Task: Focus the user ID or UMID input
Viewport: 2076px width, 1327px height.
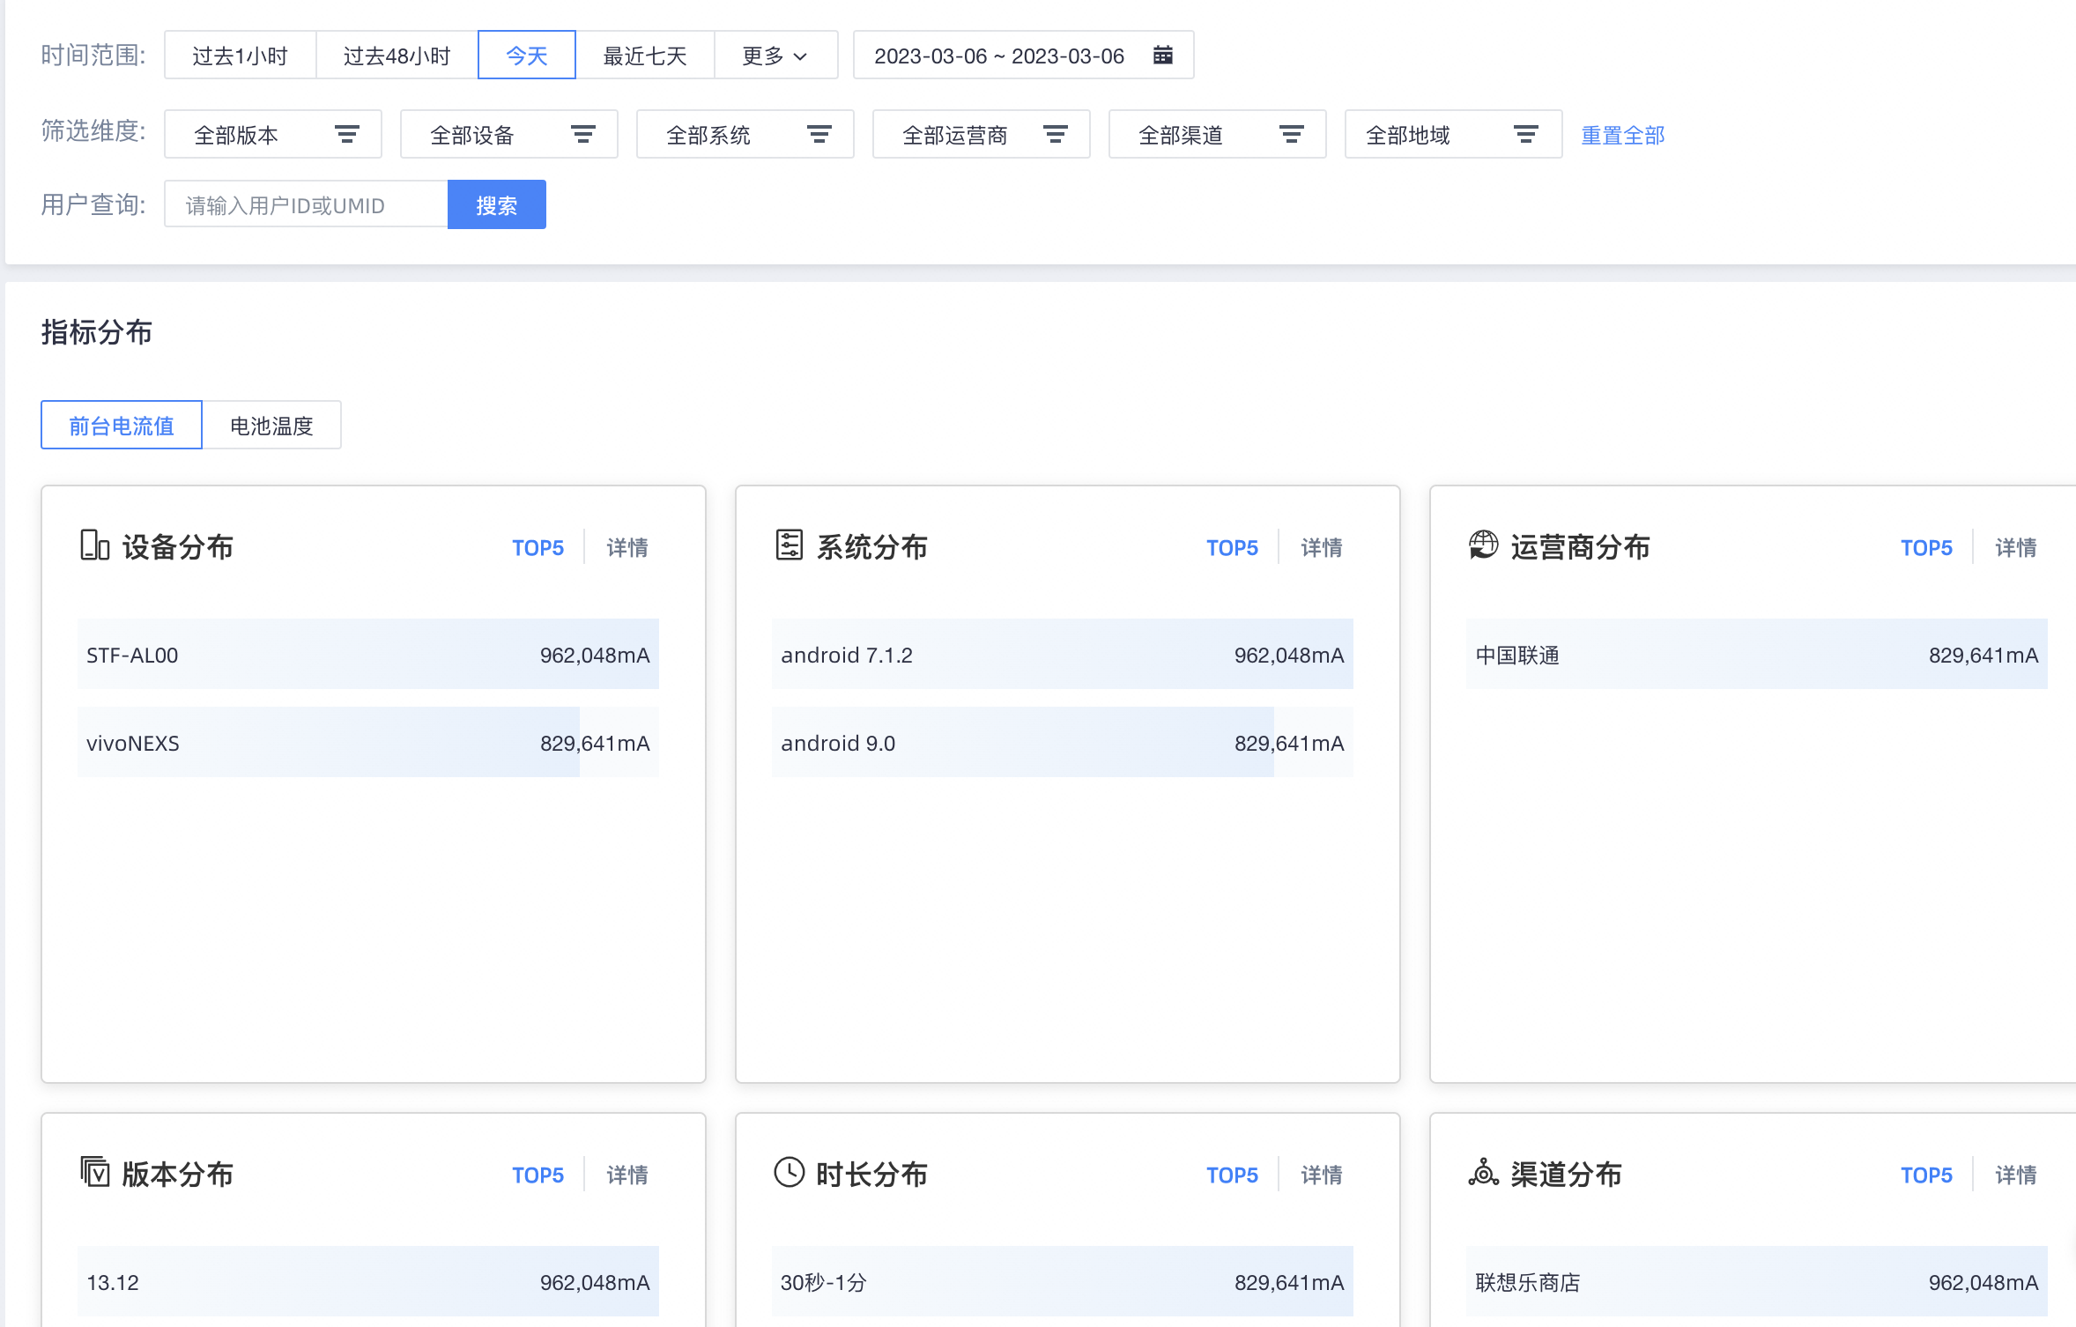Action: coord(306,204)
